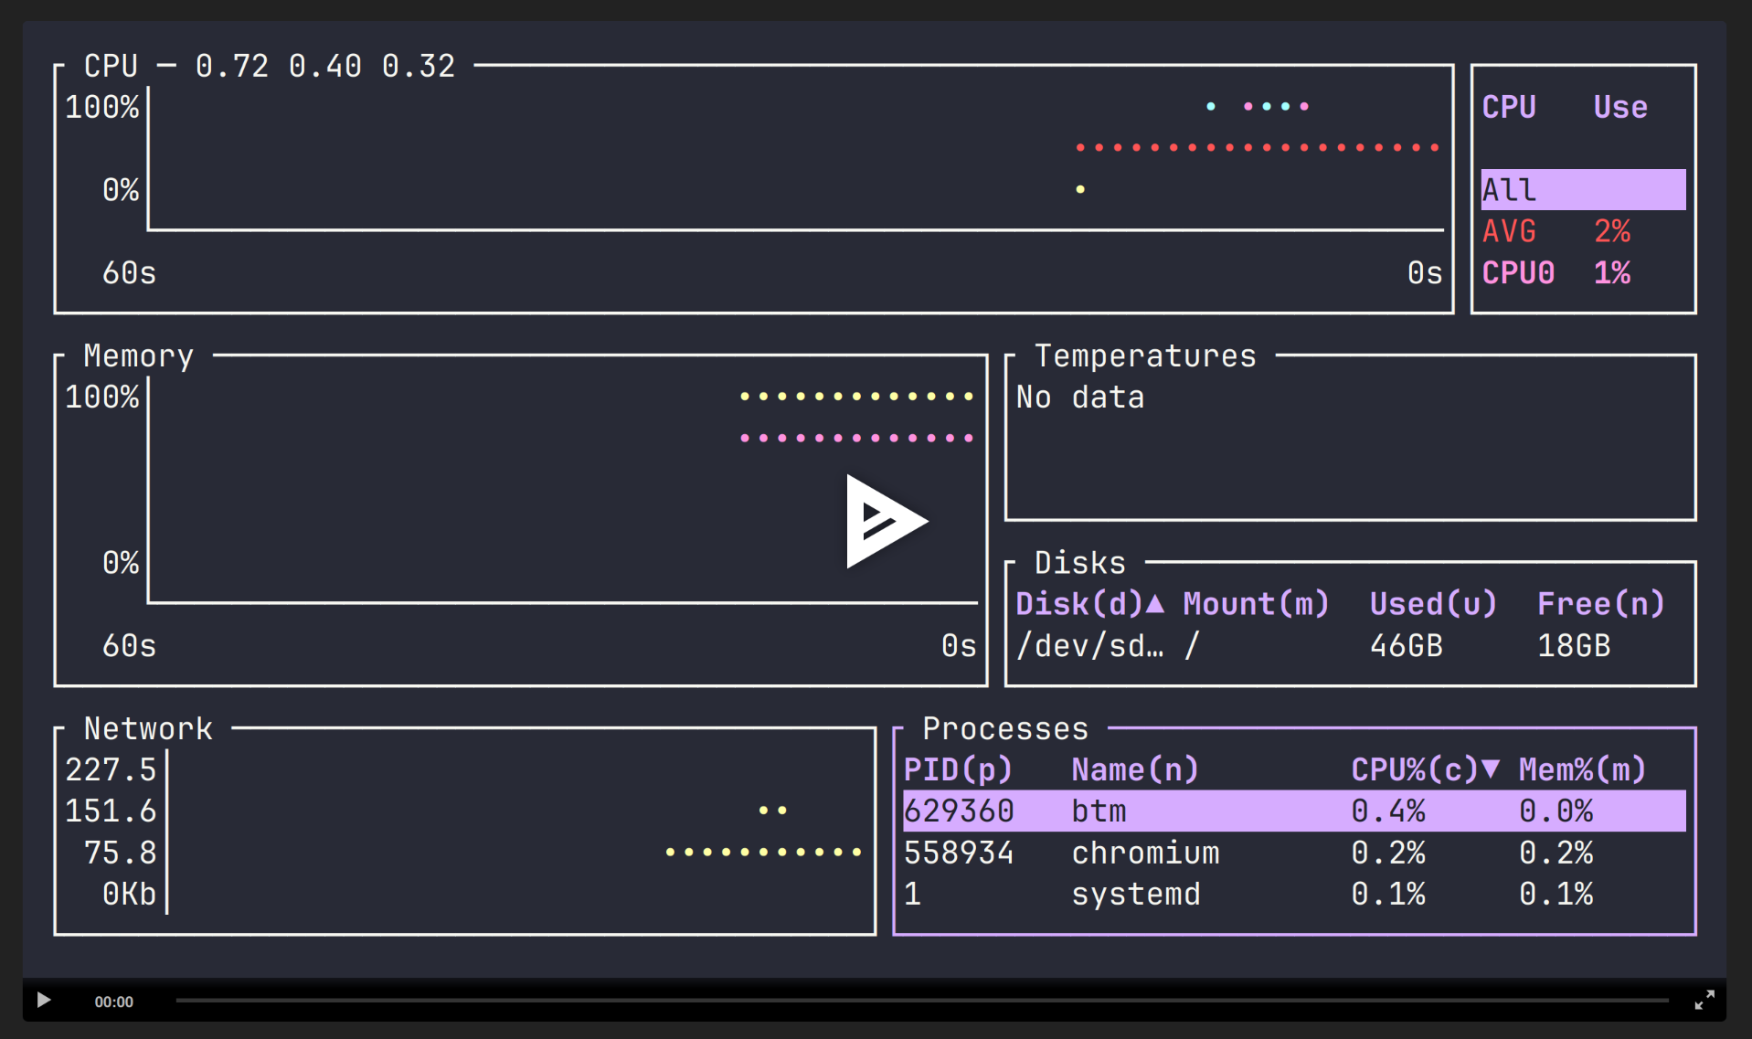Click the Memory widget title
1752x1039 pixels.
tap(138, 355)
